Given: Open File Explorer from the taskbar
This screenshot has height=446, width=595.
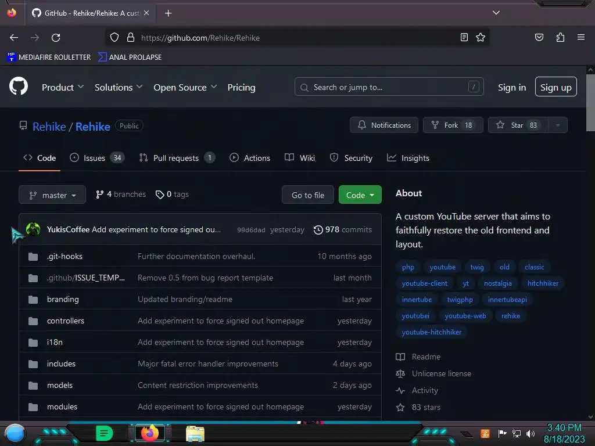Looking at the screenshot, I should [195, 433].
